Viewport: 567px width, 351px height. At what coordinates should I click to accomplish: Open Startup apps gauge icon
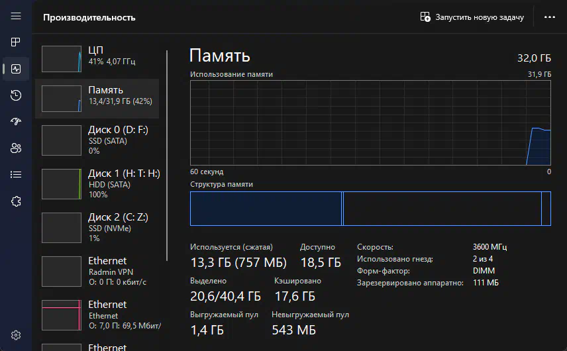click(16, 121)
